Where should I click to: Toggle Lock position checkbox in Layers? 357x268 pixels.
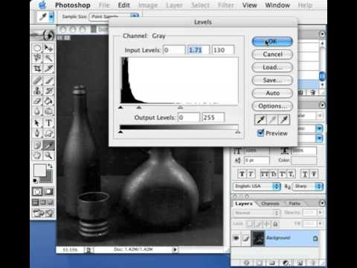point(267,224)
